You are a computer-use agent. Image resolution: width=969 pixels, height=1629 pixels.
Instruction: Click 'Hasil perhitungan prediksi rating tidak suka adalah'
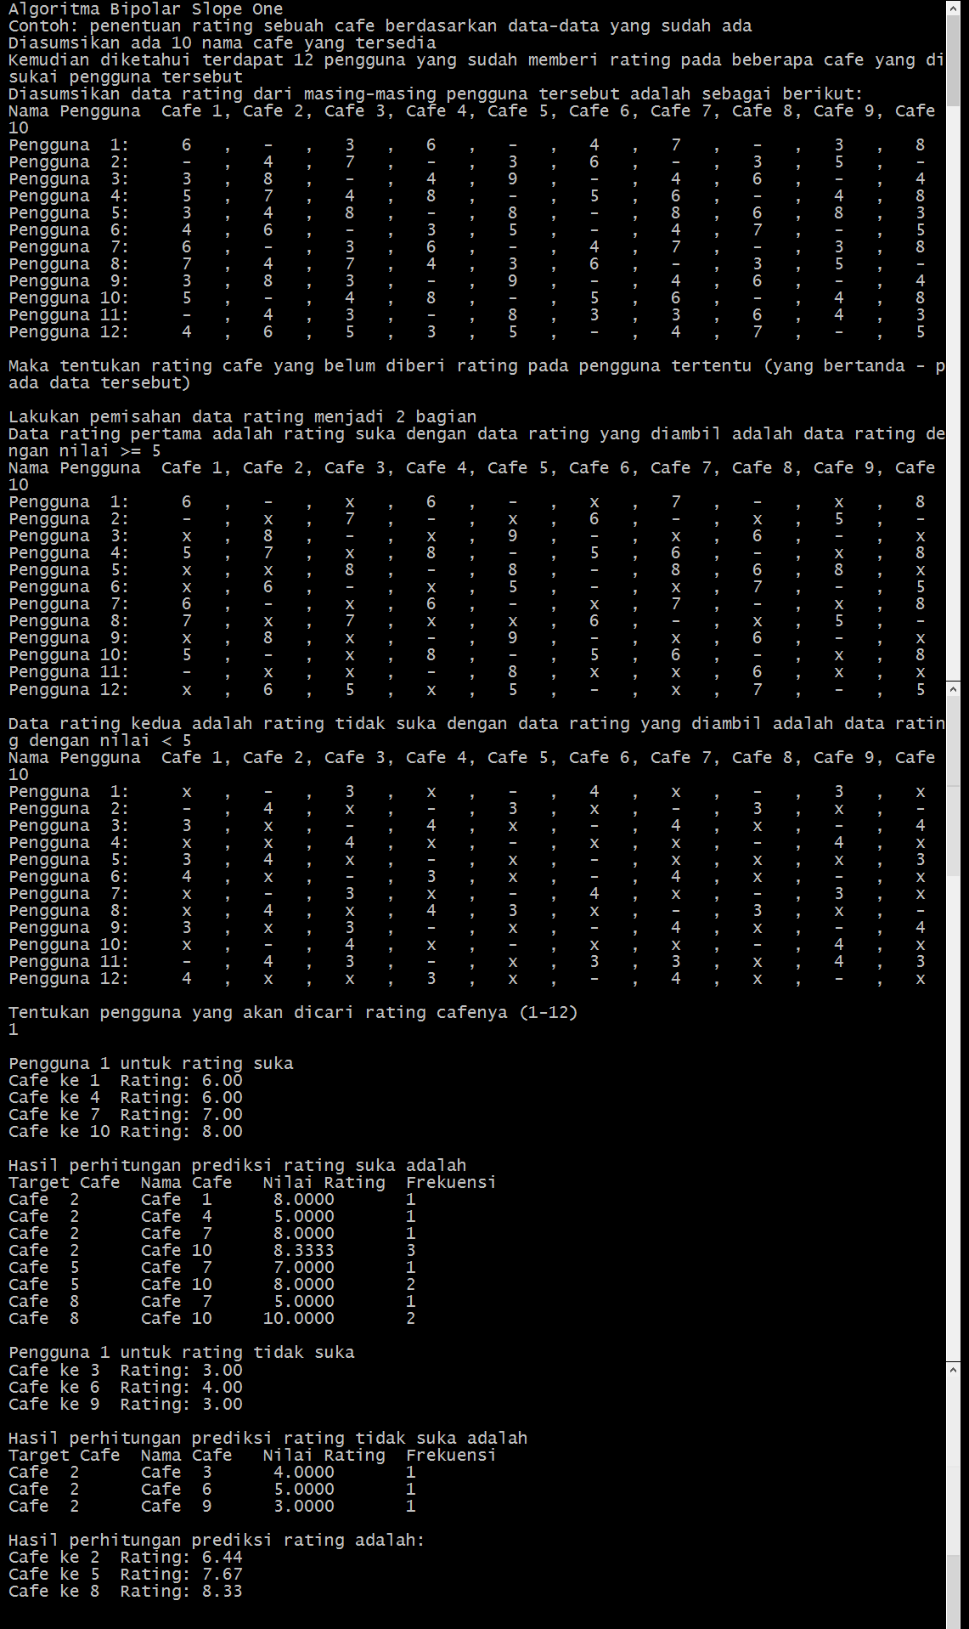[268, 1438]
